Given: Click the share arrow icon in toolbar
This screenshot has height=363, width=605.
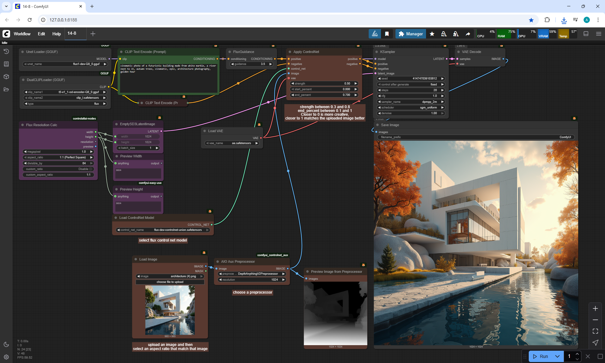Looking at the screenshot, I should [x=468, y=34].
